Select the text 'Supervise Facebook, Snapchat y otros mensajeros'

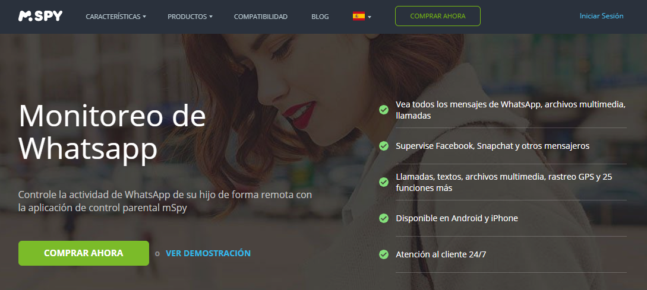pyautogui.click(x=493, y=146)
